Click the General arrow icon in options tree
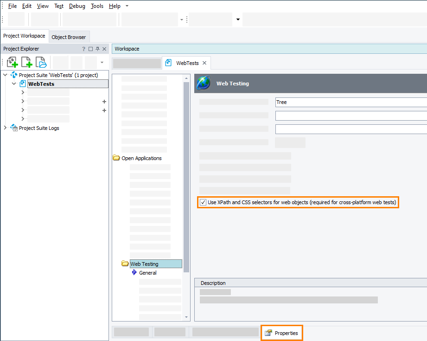This screenshot has height=341, width=427. pyautogui.click(x=134, y=273)
